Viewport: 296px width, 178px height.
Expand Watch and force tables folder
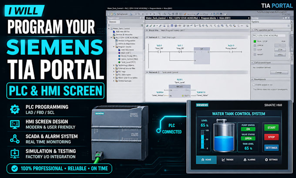click(114, 78)
